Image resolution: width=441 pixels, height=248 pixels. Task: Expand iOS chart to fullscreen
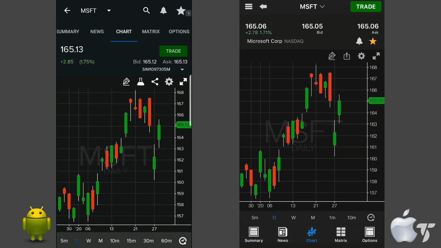coord(376,56)
